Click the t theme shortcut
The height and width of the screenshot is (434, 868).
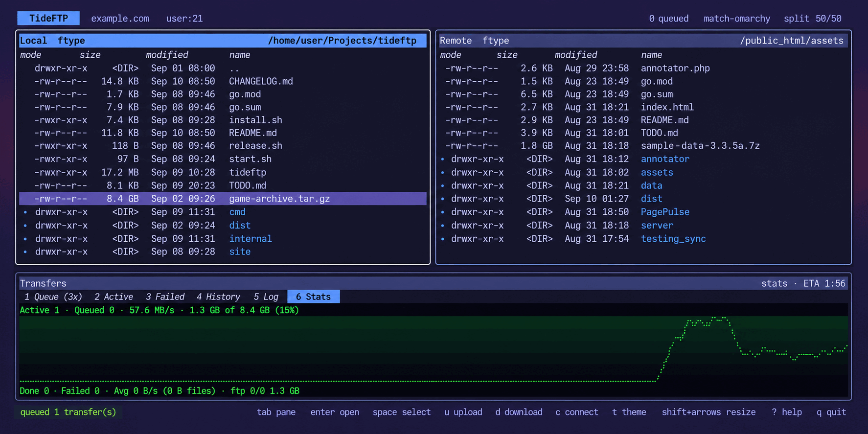coord(629,412)
